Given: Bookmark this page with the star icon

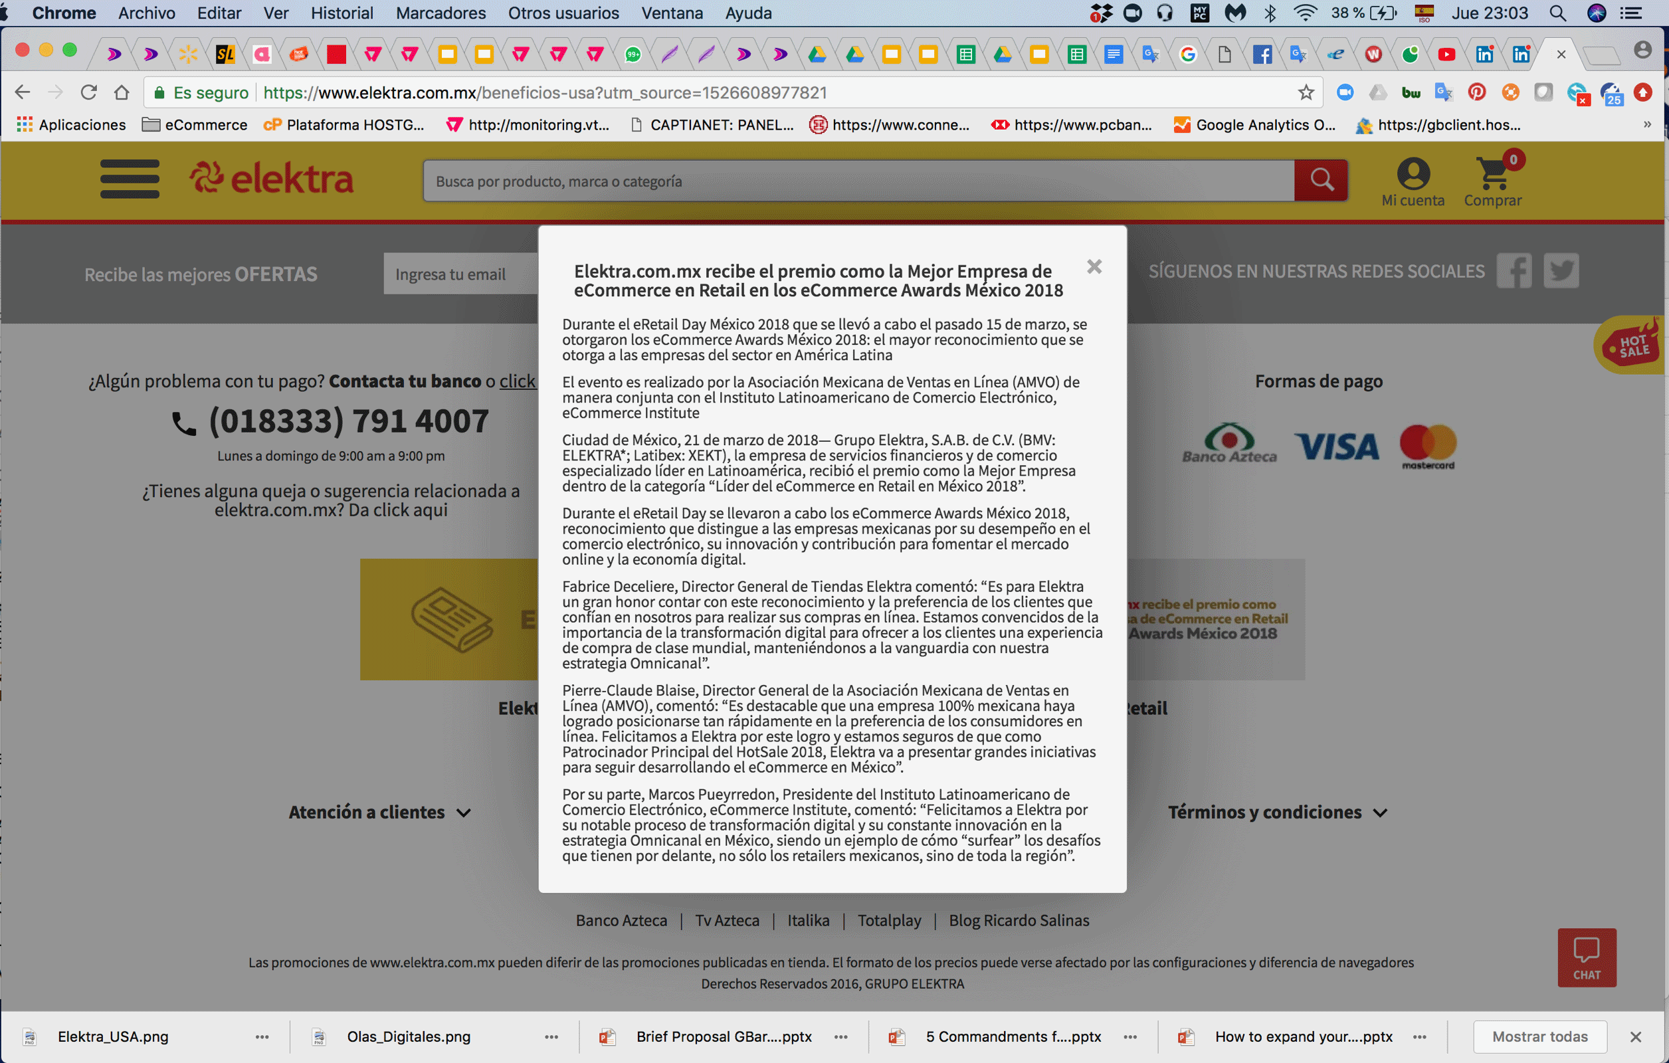Looking at the screenshot, I should pos(1306,92).
